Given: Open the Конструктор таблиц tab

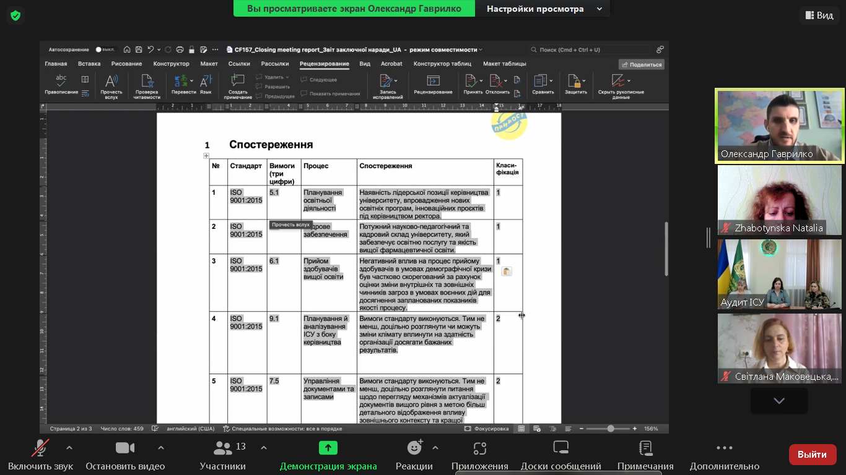Looking at the screenshot, I should click(442, 64).
